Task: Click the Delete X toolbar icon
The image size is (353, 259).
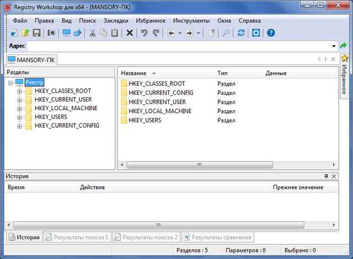Action: (130, 33)
